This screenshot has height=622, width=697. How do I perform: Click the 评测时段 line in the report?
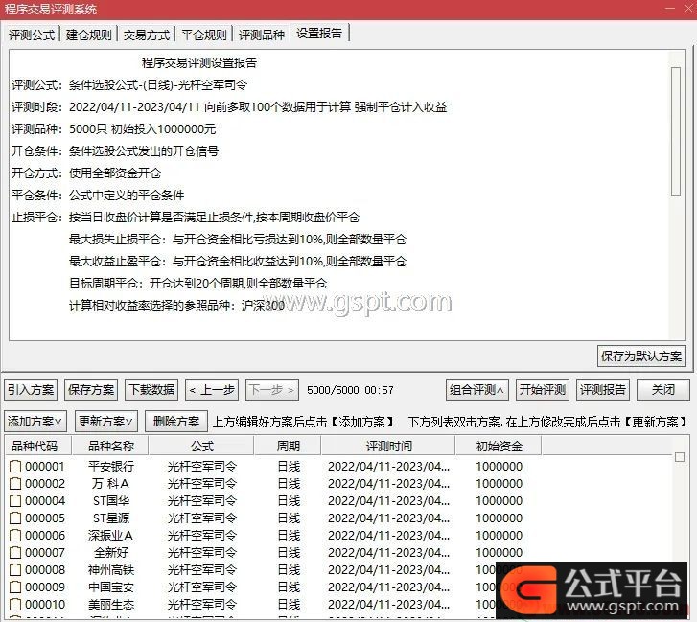[229, 107]
